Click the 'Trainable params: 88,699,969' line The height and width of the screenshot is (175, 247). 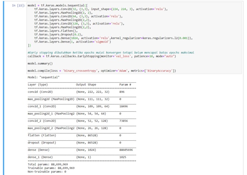(51, 168)
